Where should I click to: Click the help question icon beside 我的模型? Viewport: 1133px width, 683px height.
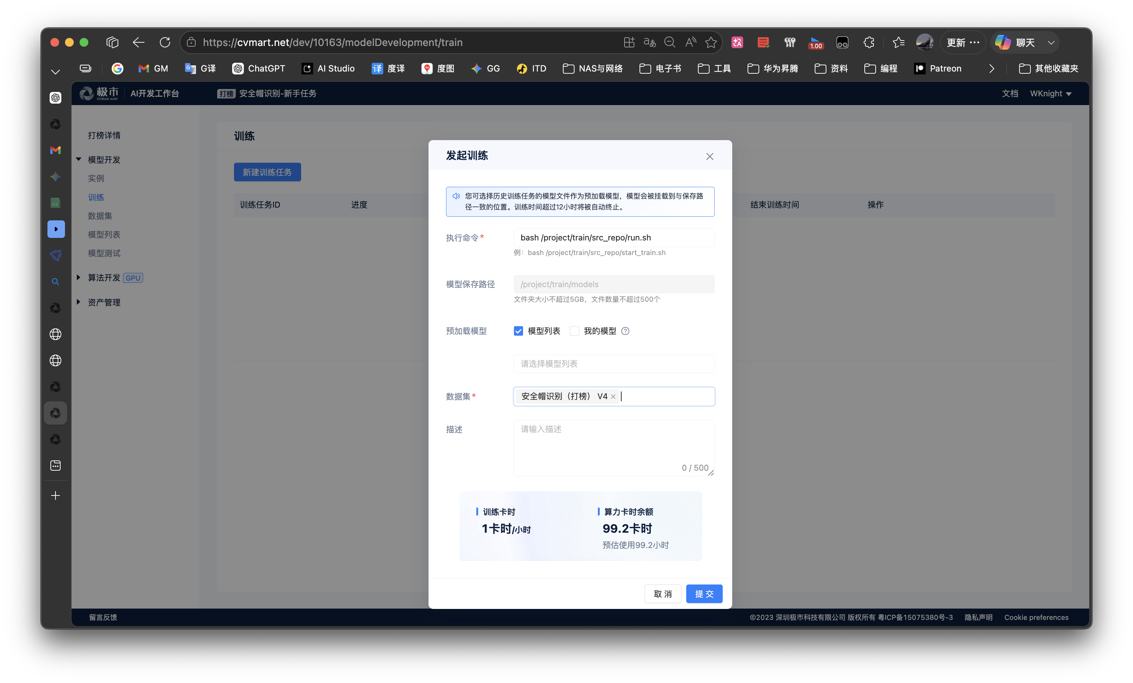625,331
